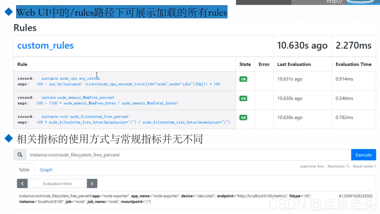Click the Resolution: 7s stat
This screenshot has height=214, width=380.
tap(338, 166)
